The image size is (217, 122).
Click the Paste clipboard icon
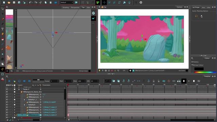coord(51,2)
